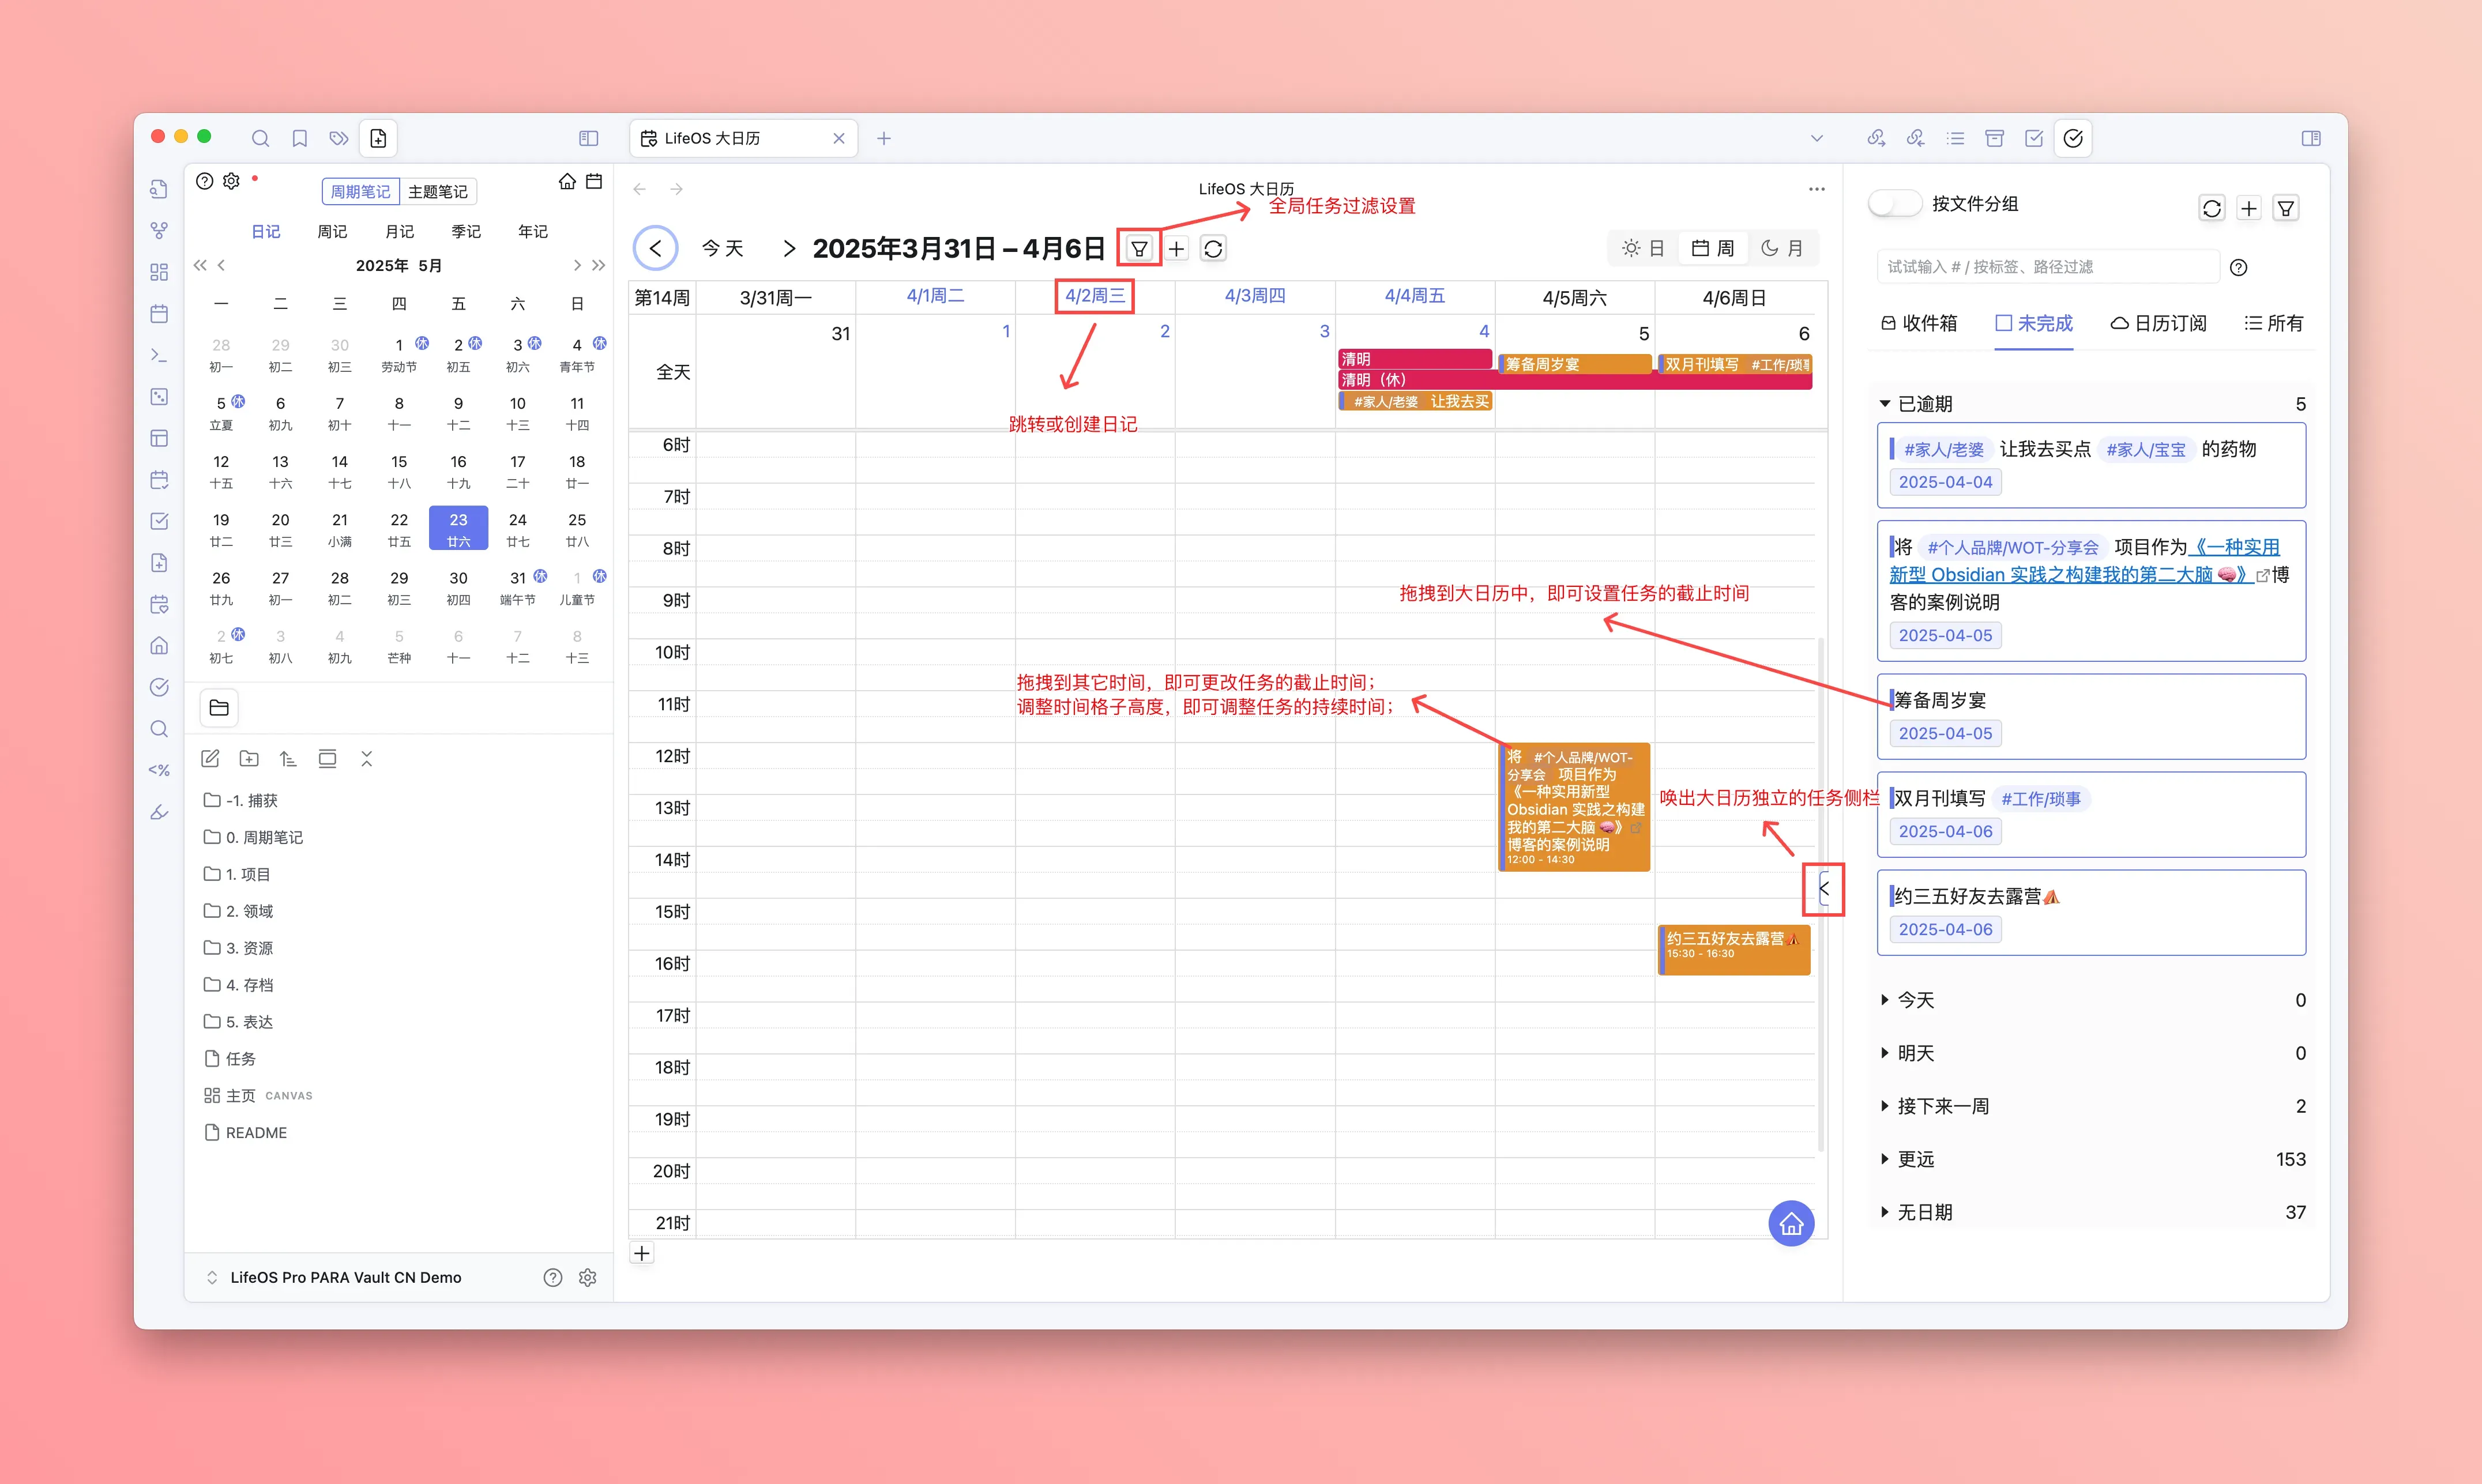Screen dimensions: 2482x1484
Task: Switch to the month view
Action: click(1782, 248)
